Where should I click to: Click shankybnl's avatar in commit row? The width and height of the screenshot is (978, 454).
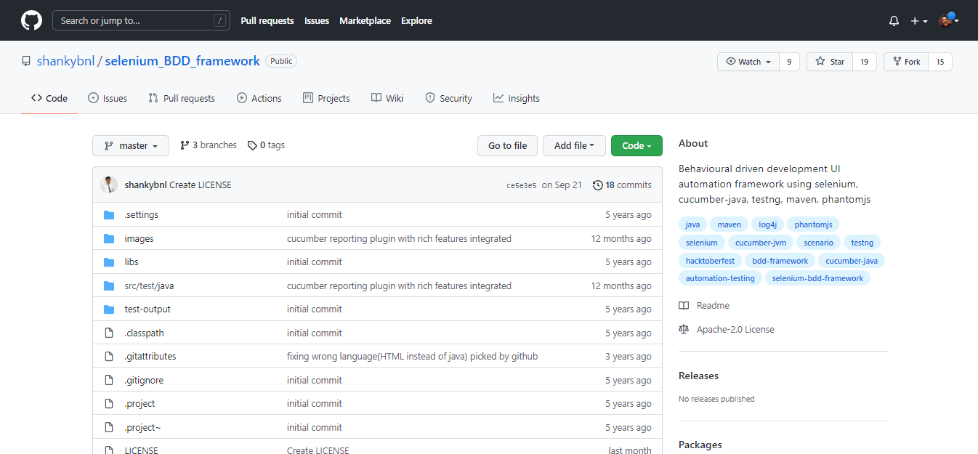(x=109, y=185)
